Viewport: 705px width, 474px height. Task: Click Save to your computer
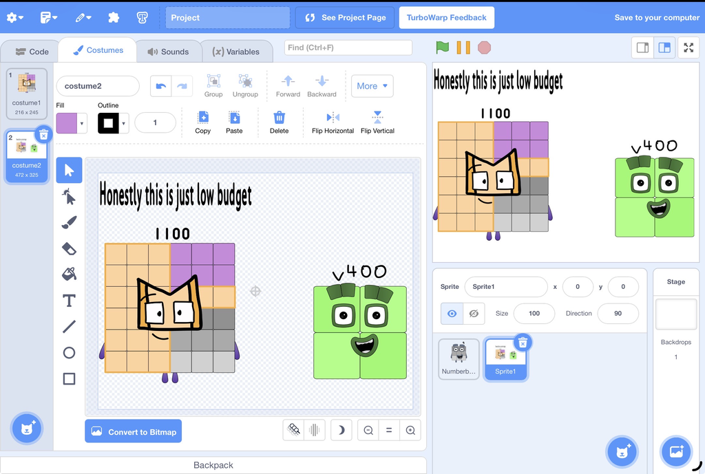click(657, 17)
